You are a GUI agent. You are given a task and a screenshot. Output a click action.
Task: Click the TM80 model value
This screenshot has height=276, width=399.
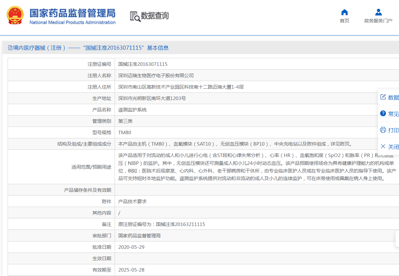coord(124,132)
